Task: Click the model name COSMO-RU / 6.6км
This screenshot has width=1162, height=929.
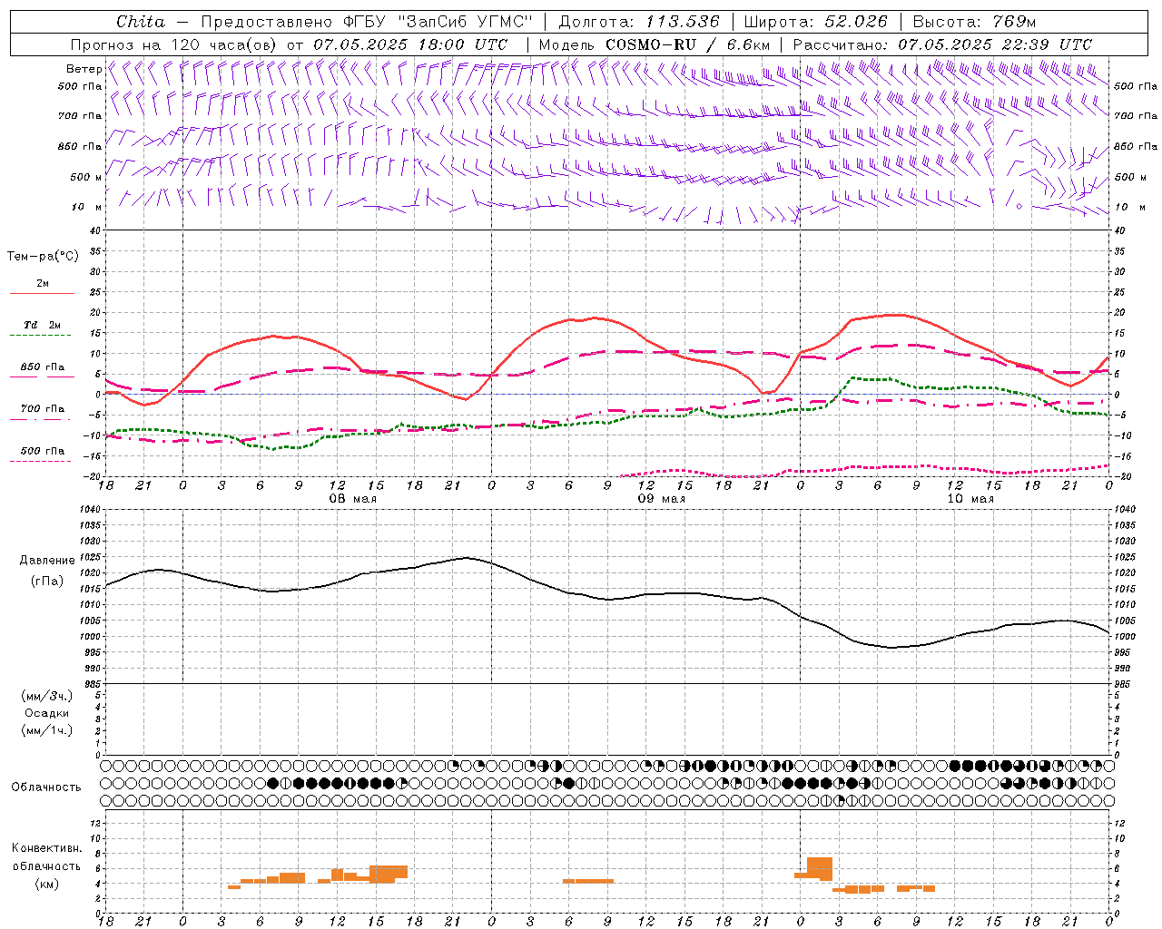Action: coord(687,44)
